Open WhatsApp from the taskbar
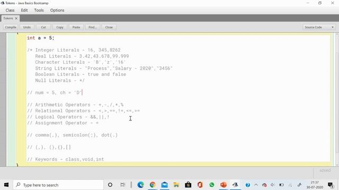 tap(212, 185)
